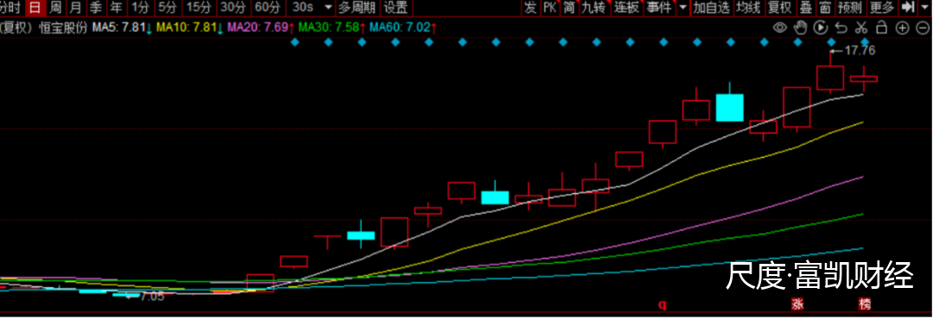The image size is (933, 319).
Task: Open the dropdown arrow next to 30s
Action: (328, 8)
